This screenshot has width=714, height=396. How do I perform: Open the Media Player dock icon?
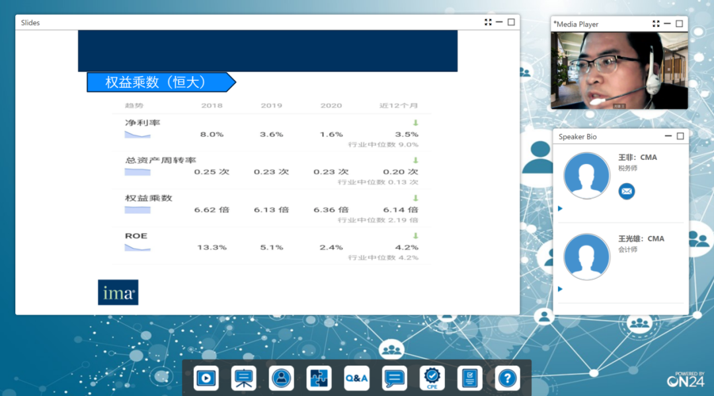coord(206,377)
